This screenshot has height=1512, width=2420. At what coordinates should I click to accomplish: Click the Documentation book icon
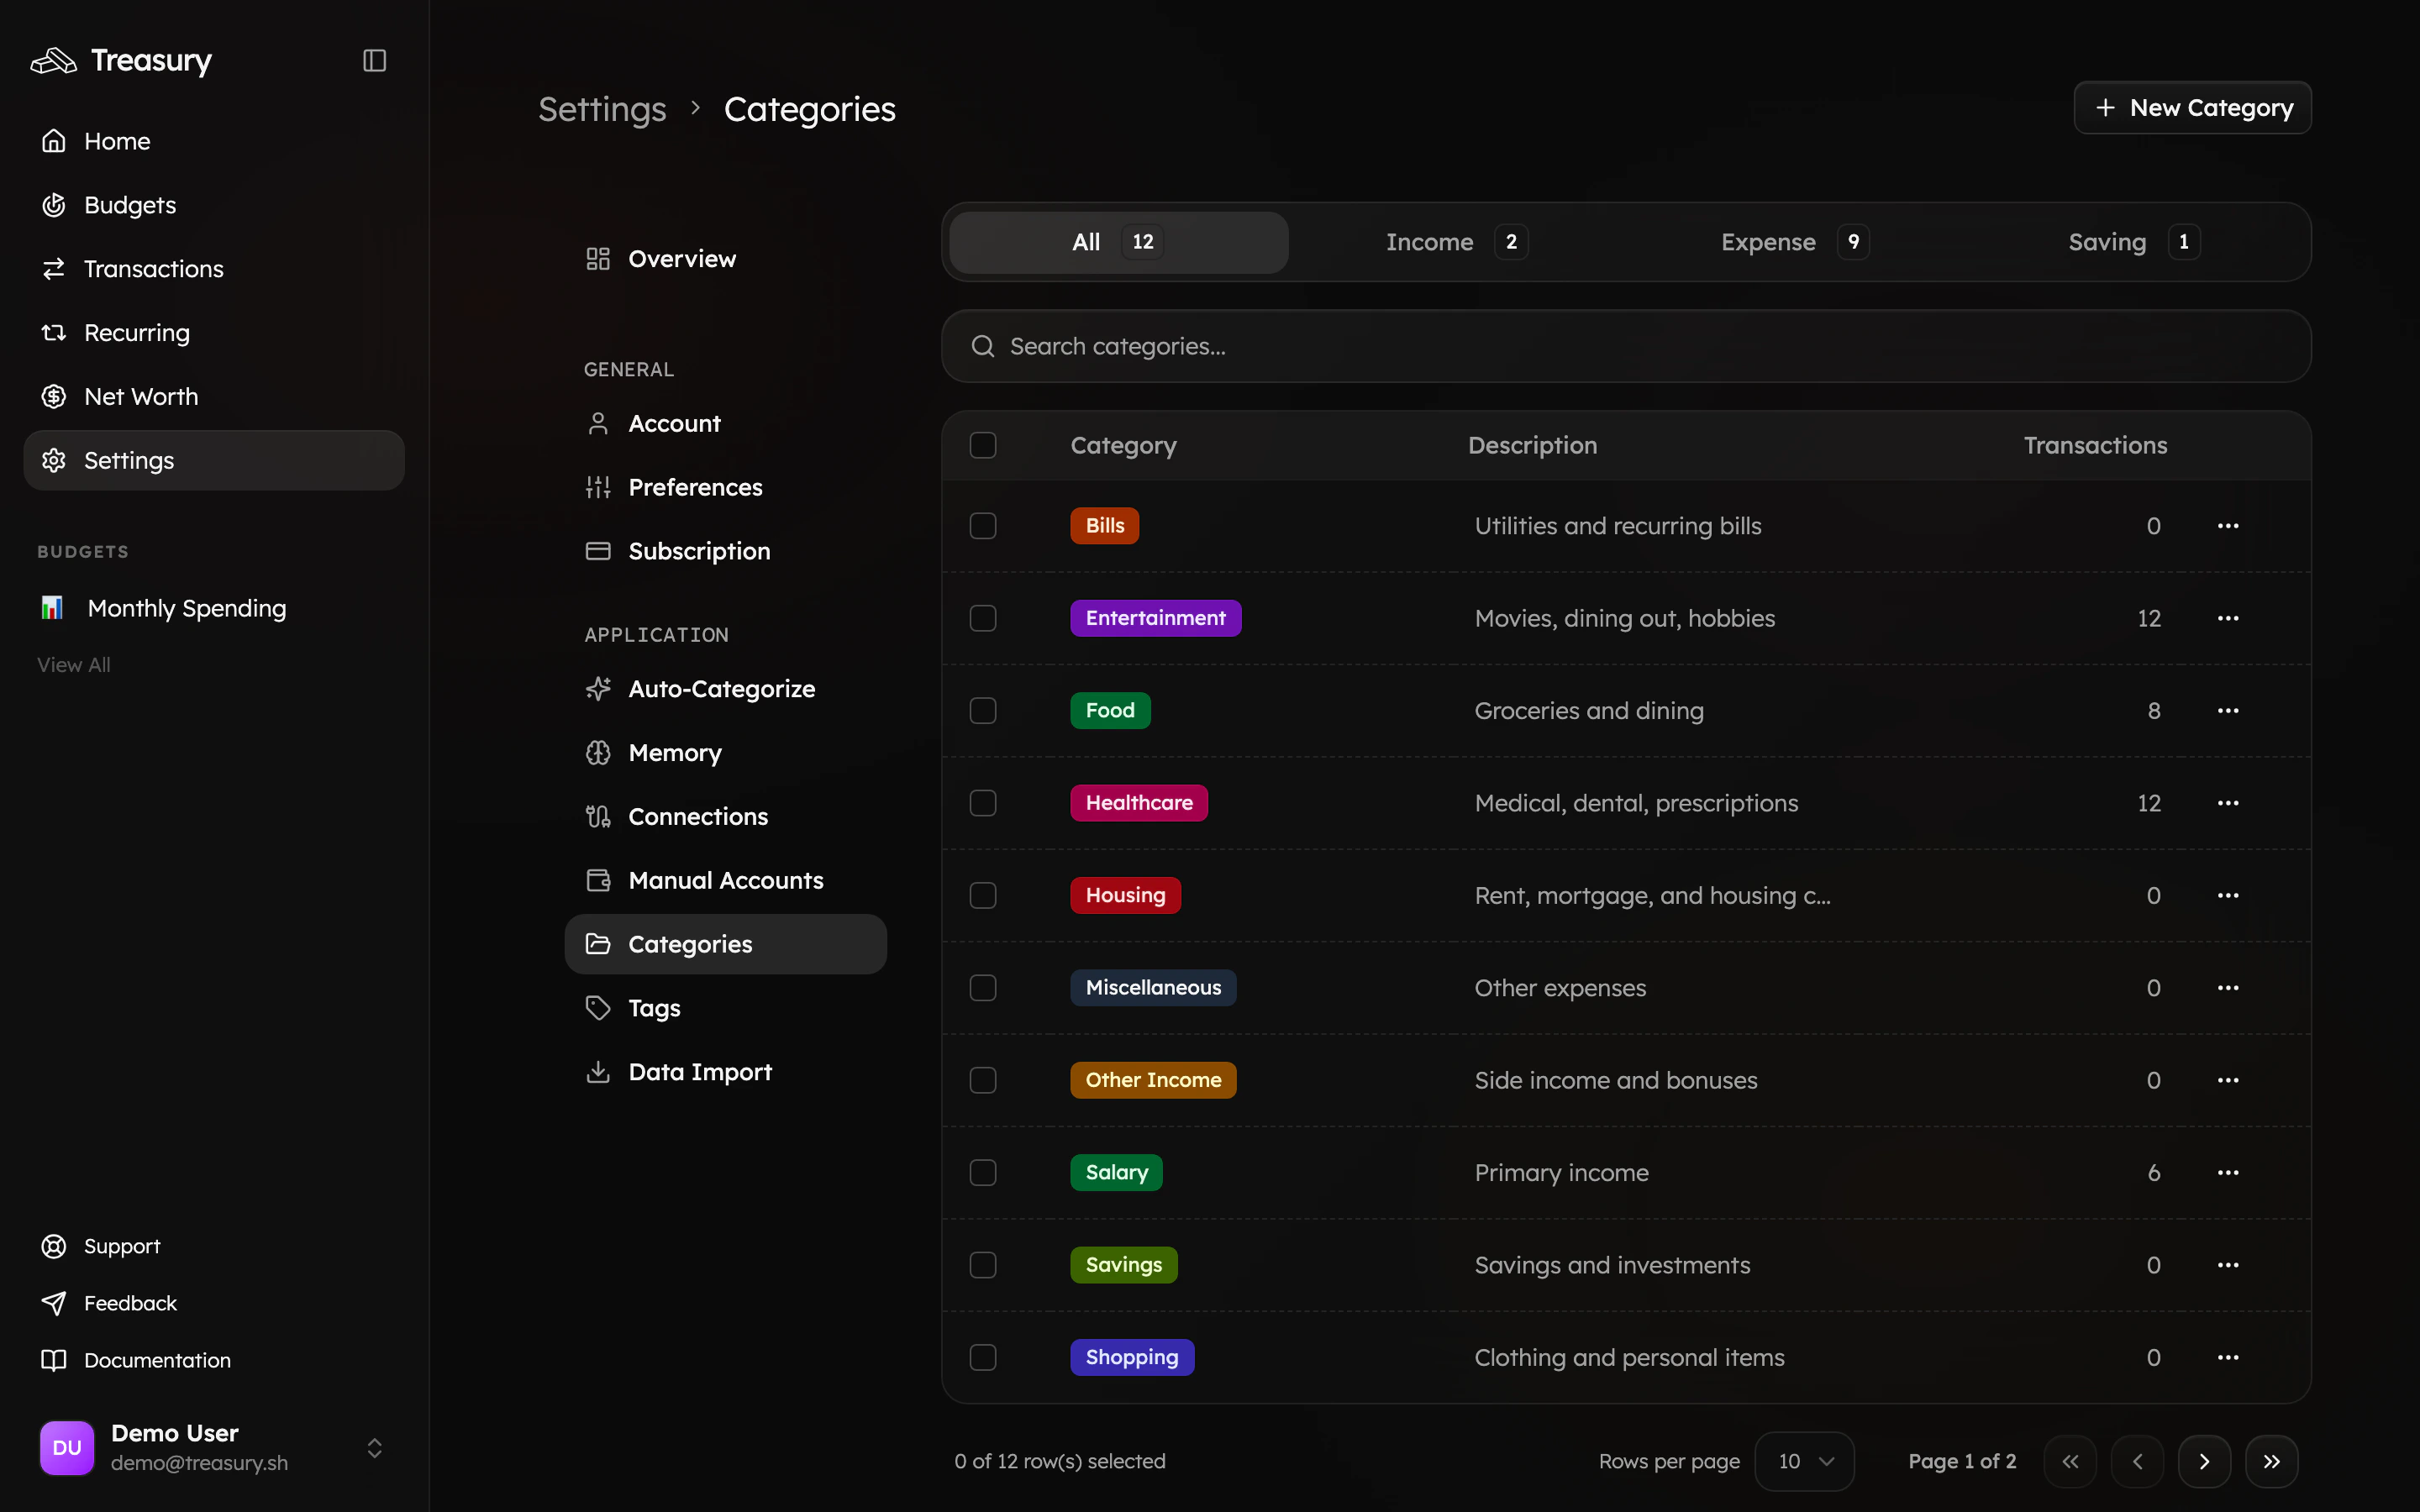point(54,1360)
